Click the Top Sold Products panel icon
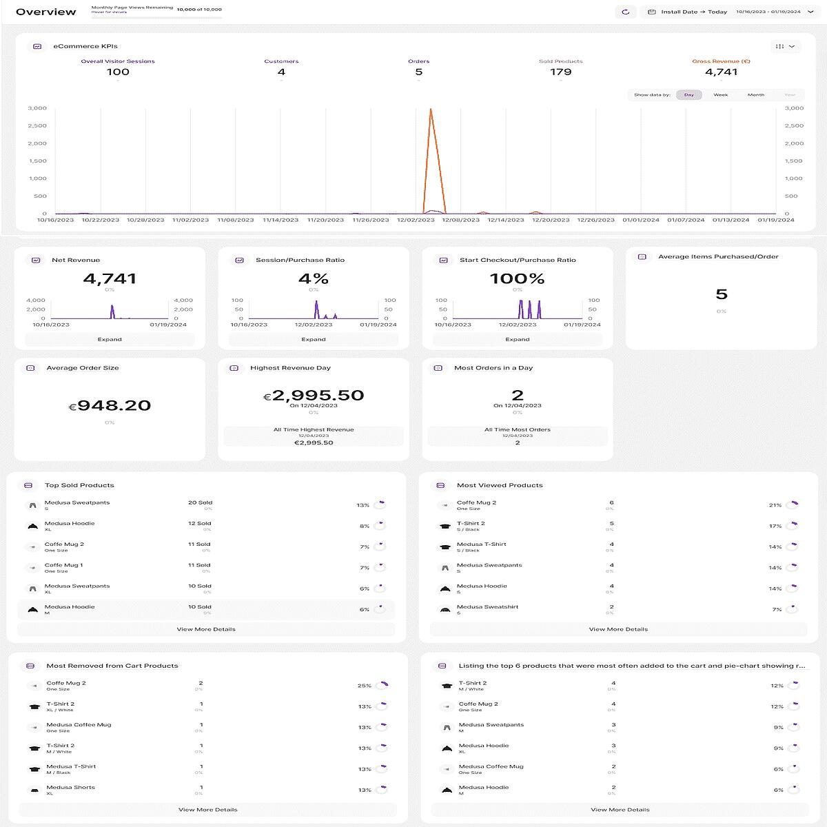The image size is (827, 827). point(28,485)
